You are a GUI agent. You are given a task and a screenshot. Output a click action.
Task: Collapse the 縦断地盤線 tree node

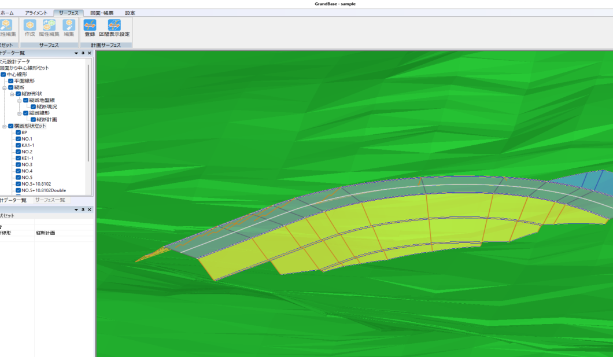pos(19,100)
